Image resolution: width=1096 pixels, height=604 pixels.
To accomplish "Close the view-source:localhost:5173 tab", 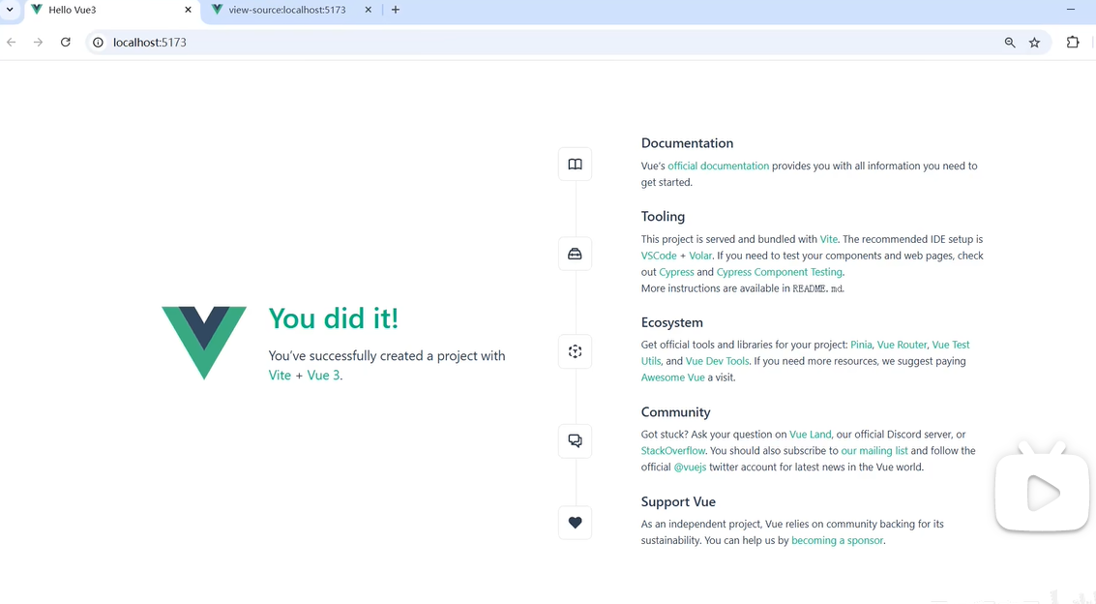I will coord(368,10).
